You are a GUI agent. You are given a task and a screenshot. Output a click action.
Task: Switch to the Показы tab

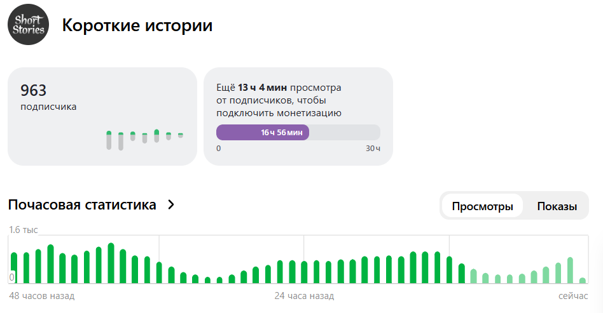coord(557,206)
